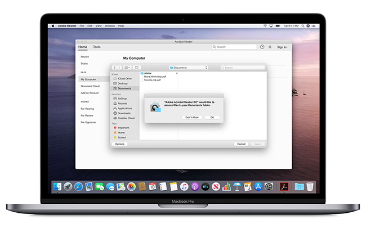The width and height of the screenshot is (366, 228).
Task: Click Options in the file dialog
Action: click(x=120, y=144)
